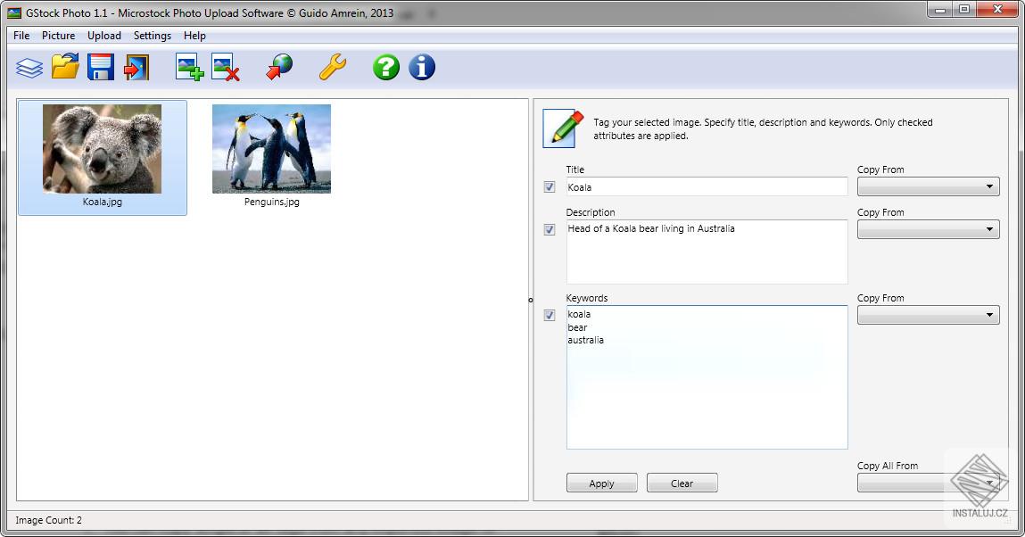Open the Settings menu

(x=153, y=36)
